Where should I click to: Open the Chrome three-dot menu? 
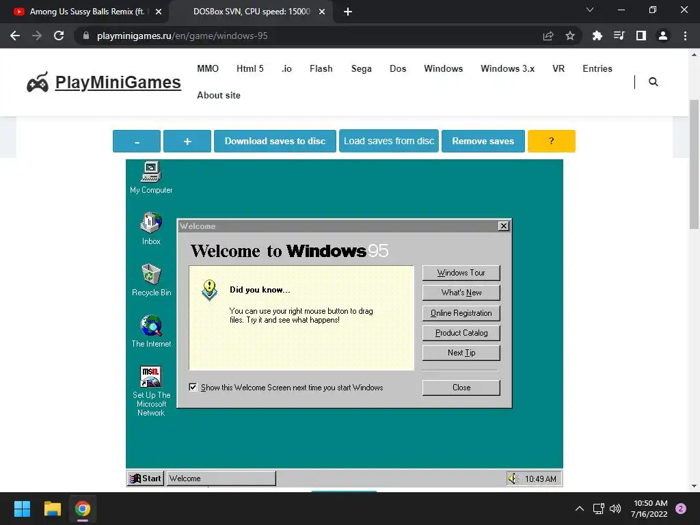[x=685, y=36]
